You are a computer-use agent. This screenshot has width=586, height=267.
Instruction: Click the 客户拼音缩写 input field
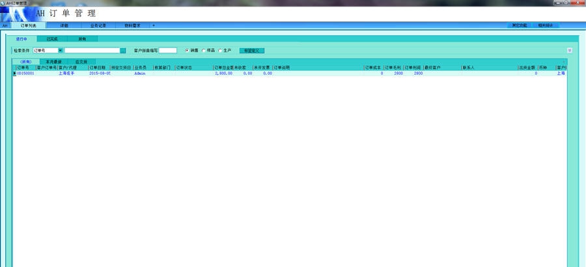168,50
